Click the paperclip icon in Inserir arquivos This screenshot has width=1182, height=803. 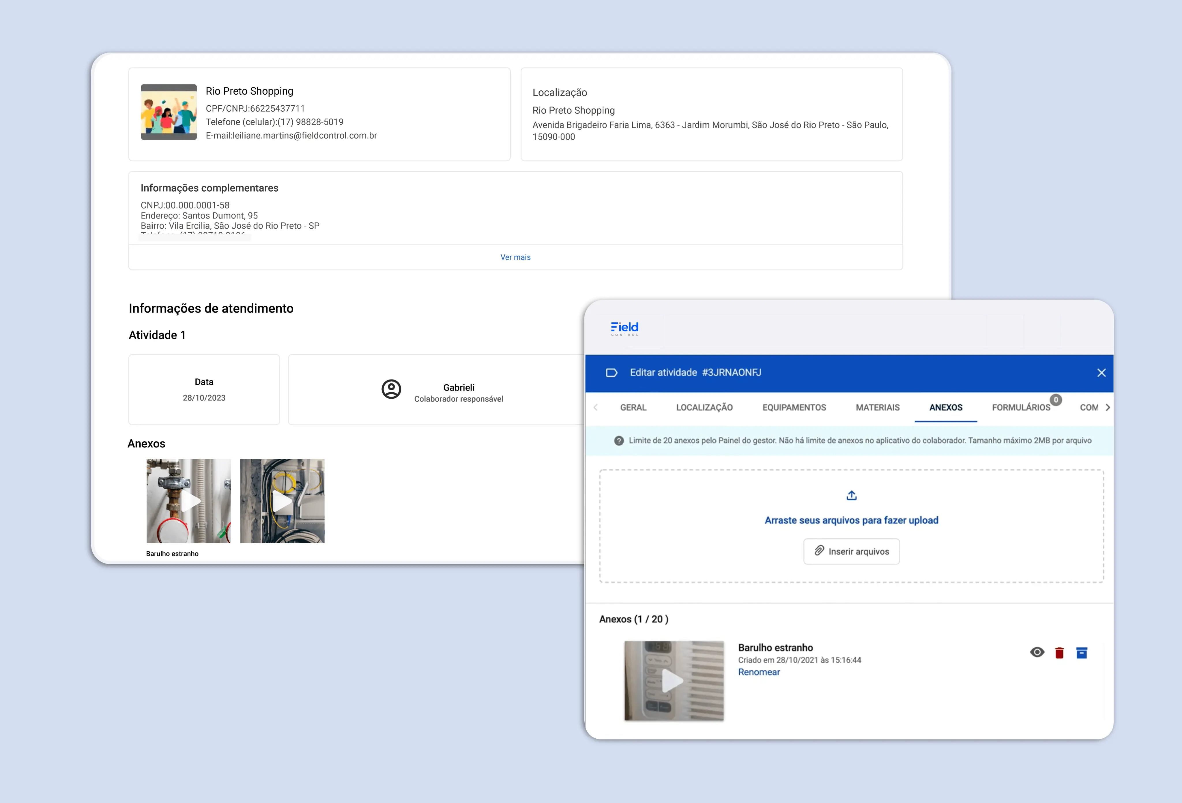pos(819,551)
